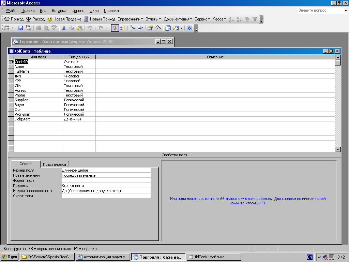
Task: Open the Undo history dropdown arrow
Action: tap(95, 28)
